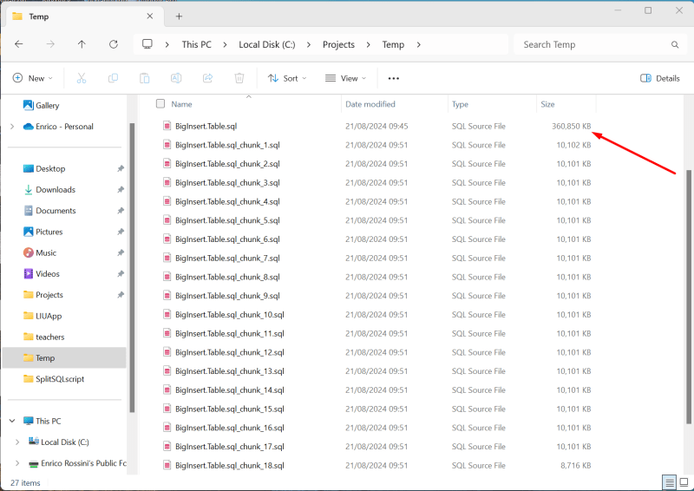694x491 pixels.
Task: Click the 360,850 KB size value
Action: pos(571,126)
